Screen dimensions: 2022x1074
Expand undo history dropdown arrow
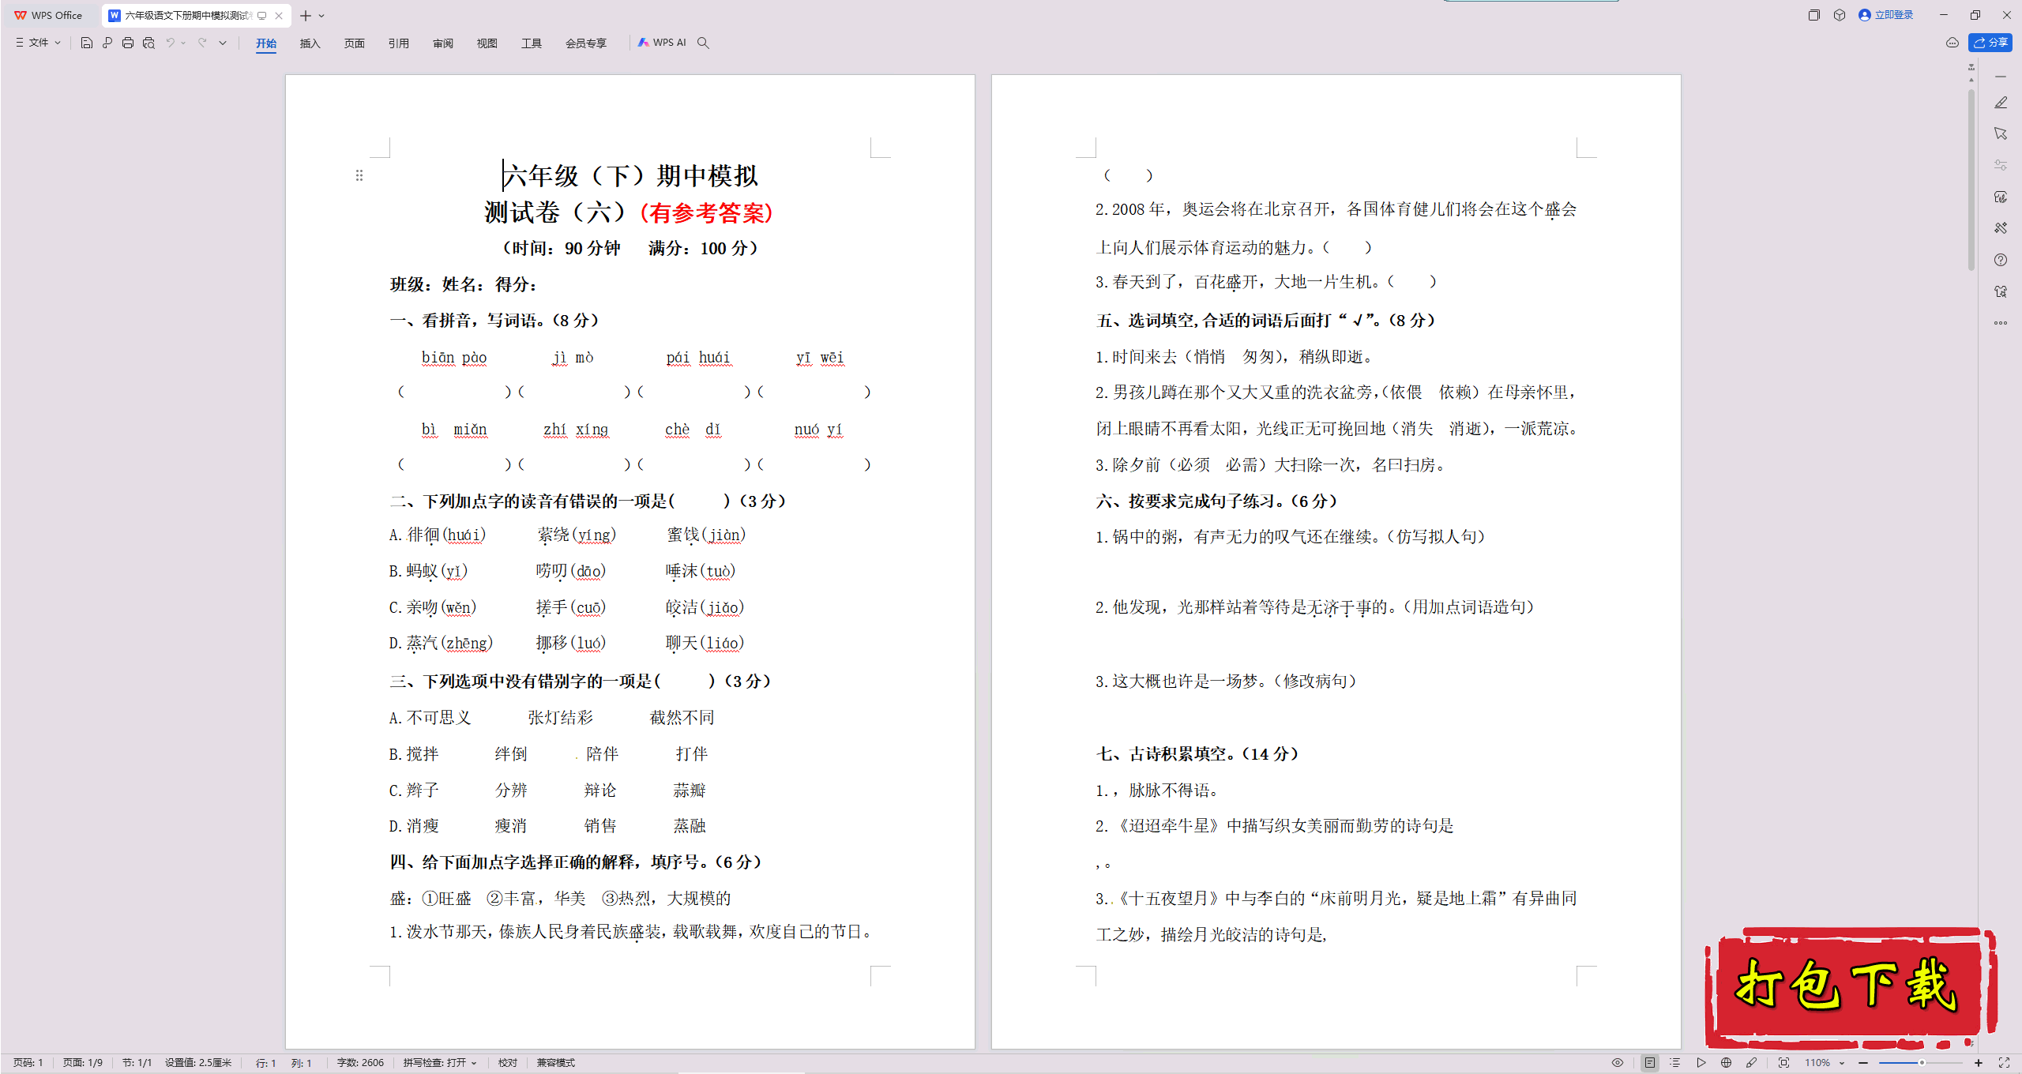coord(183,43)
